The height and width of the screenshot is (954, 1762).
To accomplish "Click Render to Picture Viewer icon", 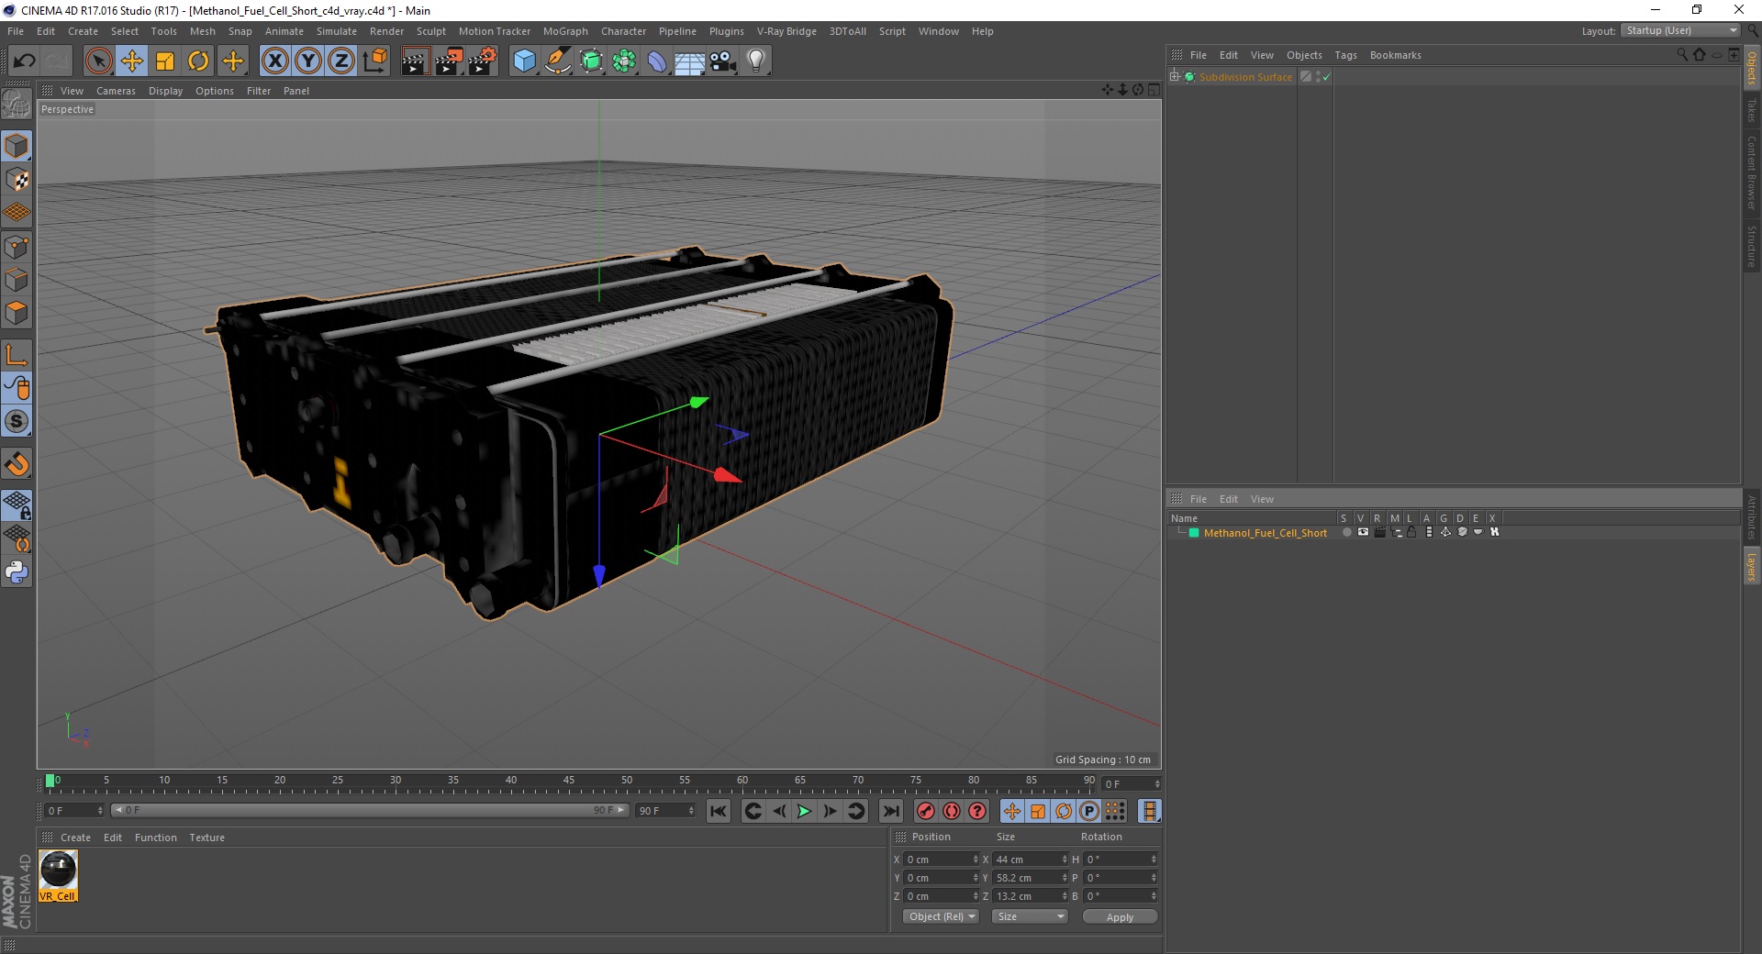I will (x=449, y=61).
